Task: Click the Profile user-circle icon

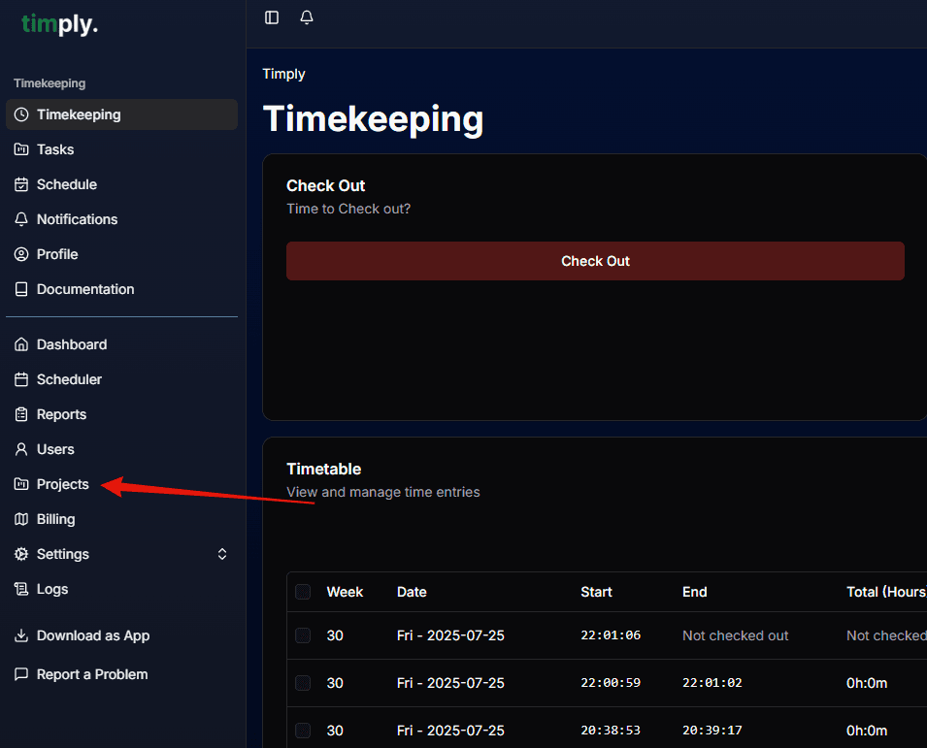Action: (21, 254)
